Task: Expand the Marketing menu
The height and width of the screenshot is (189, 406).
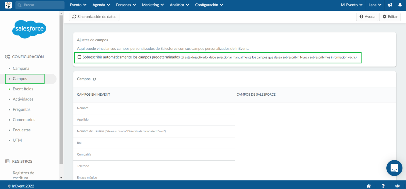Action: click(x=153, y=5)
